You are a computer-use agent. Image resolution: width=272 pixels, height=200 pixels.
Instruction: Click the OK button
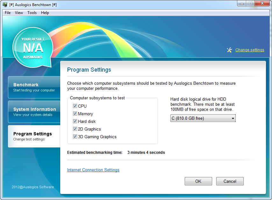point(198,181)
